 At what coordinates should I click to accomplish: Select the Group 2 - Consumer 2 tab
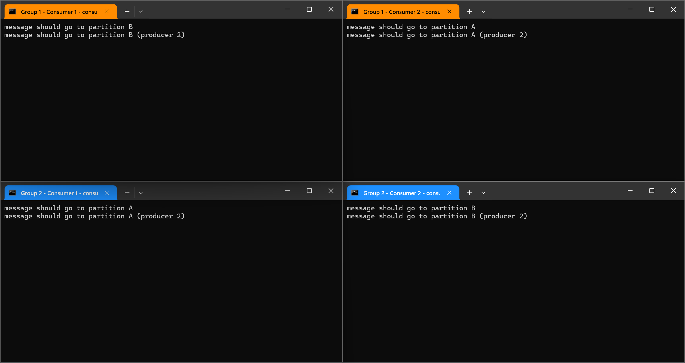pyautogui.click(x=403, y=193)
